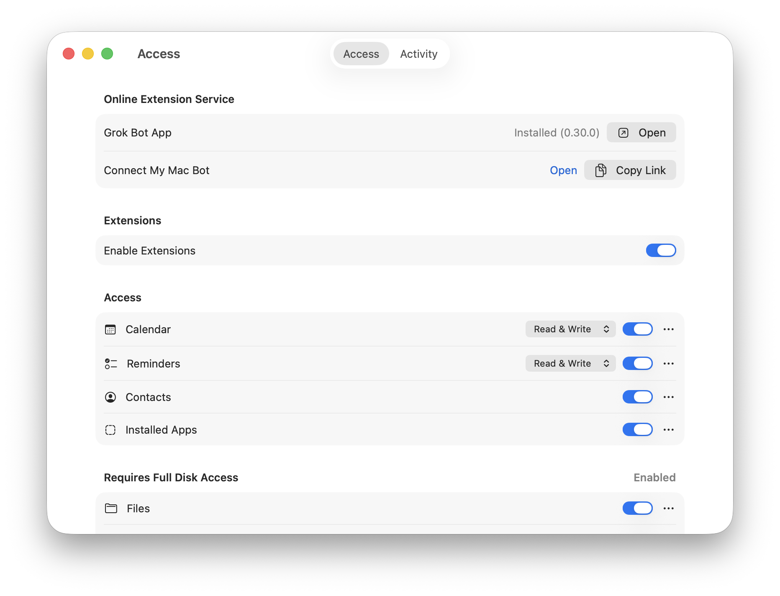Click the Contacts person icon
Screen dimensions: 780x596
(x=110, y=397)
